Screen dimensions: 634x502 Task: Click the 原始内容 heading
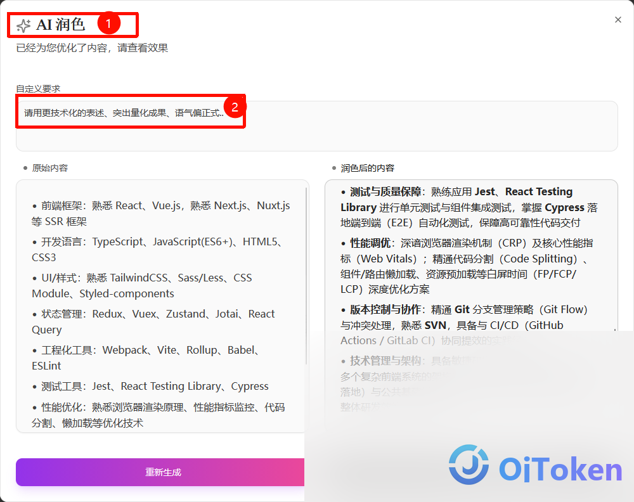49,168
